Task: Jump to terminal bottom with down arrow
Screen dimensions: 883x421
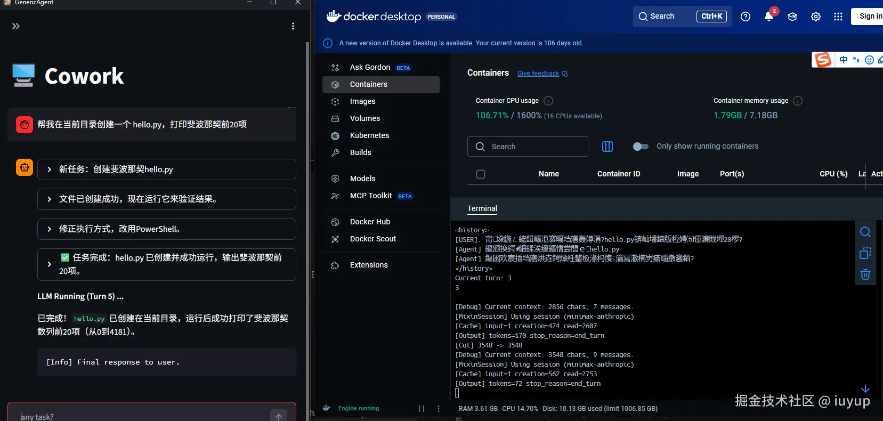Action: (x=865, y=388)
